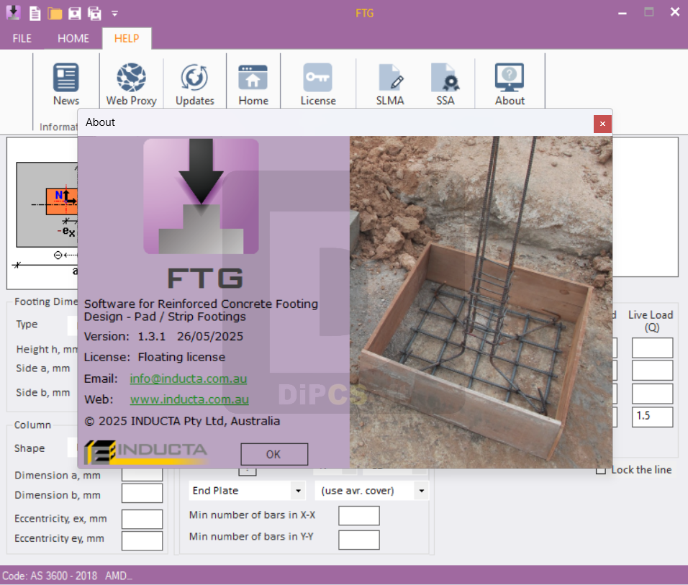Click the New document quick-access icon
688x585 pixels.
[35, 13]
